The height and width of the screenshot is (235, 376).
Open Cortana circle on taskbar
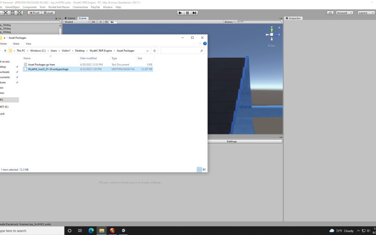(70, 231)
